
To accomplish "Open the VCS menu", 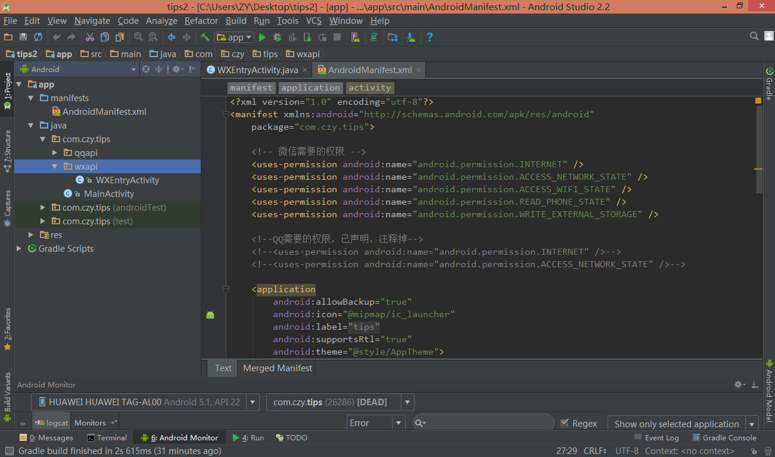I will 314,21.
